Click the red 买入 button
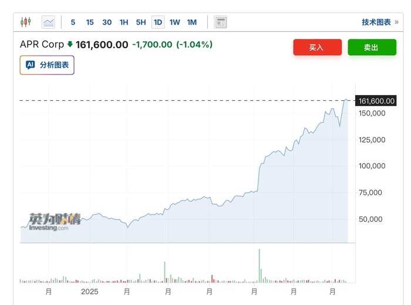 pyautogui.click(x=318, y=48)
